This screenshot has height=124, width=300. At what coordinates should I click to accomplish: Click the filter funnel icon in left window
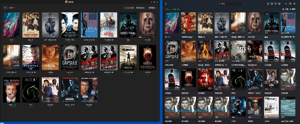pos(5,7)
